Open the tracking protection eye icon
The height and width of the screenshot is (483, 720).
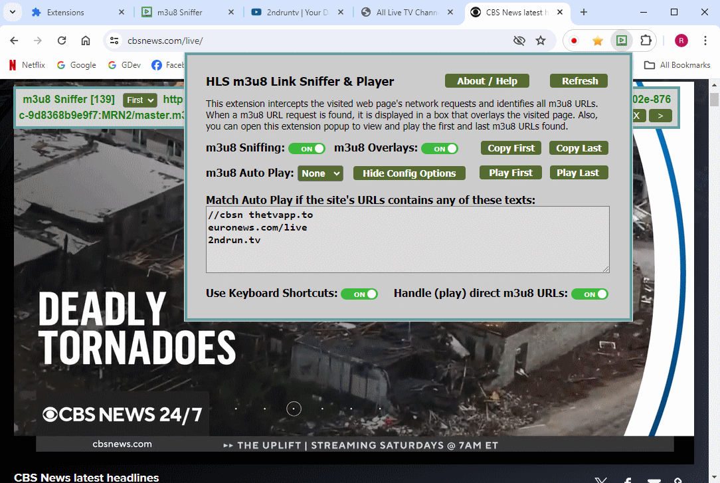point(519,41)
